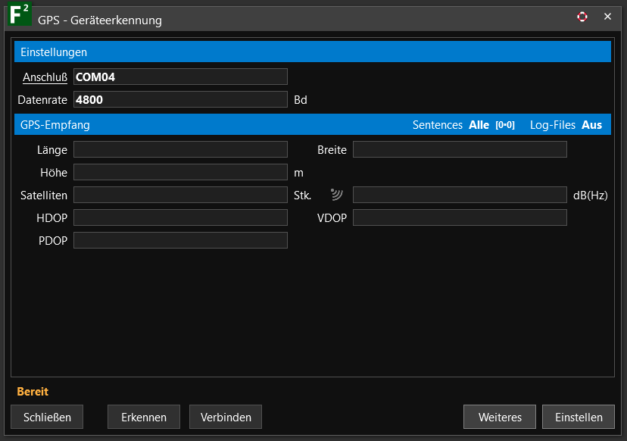Open the underlined Anschluß port selection

[x=45, y=77]
